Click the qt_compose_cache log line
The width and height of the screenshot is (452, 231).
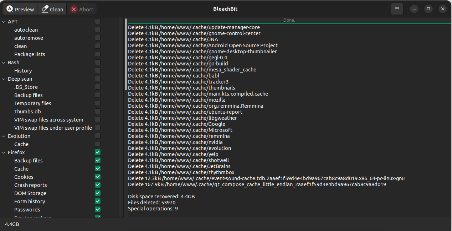[257, 184]
